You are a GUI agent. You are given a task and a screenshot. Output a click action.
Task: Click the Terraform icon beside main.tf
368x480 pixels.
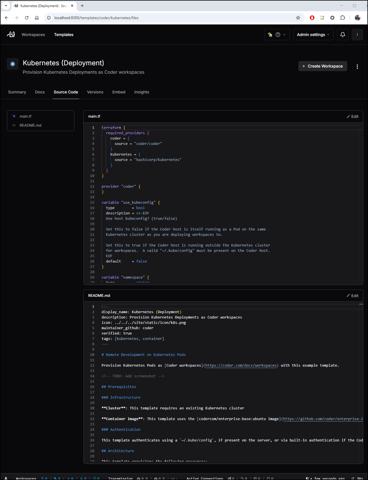coord(14,116)
